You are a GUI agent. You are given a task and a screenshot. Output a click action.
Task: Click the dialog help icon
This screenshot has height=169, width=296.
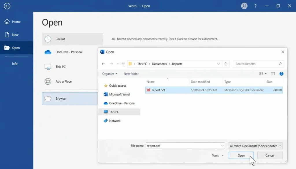[281, 74]
